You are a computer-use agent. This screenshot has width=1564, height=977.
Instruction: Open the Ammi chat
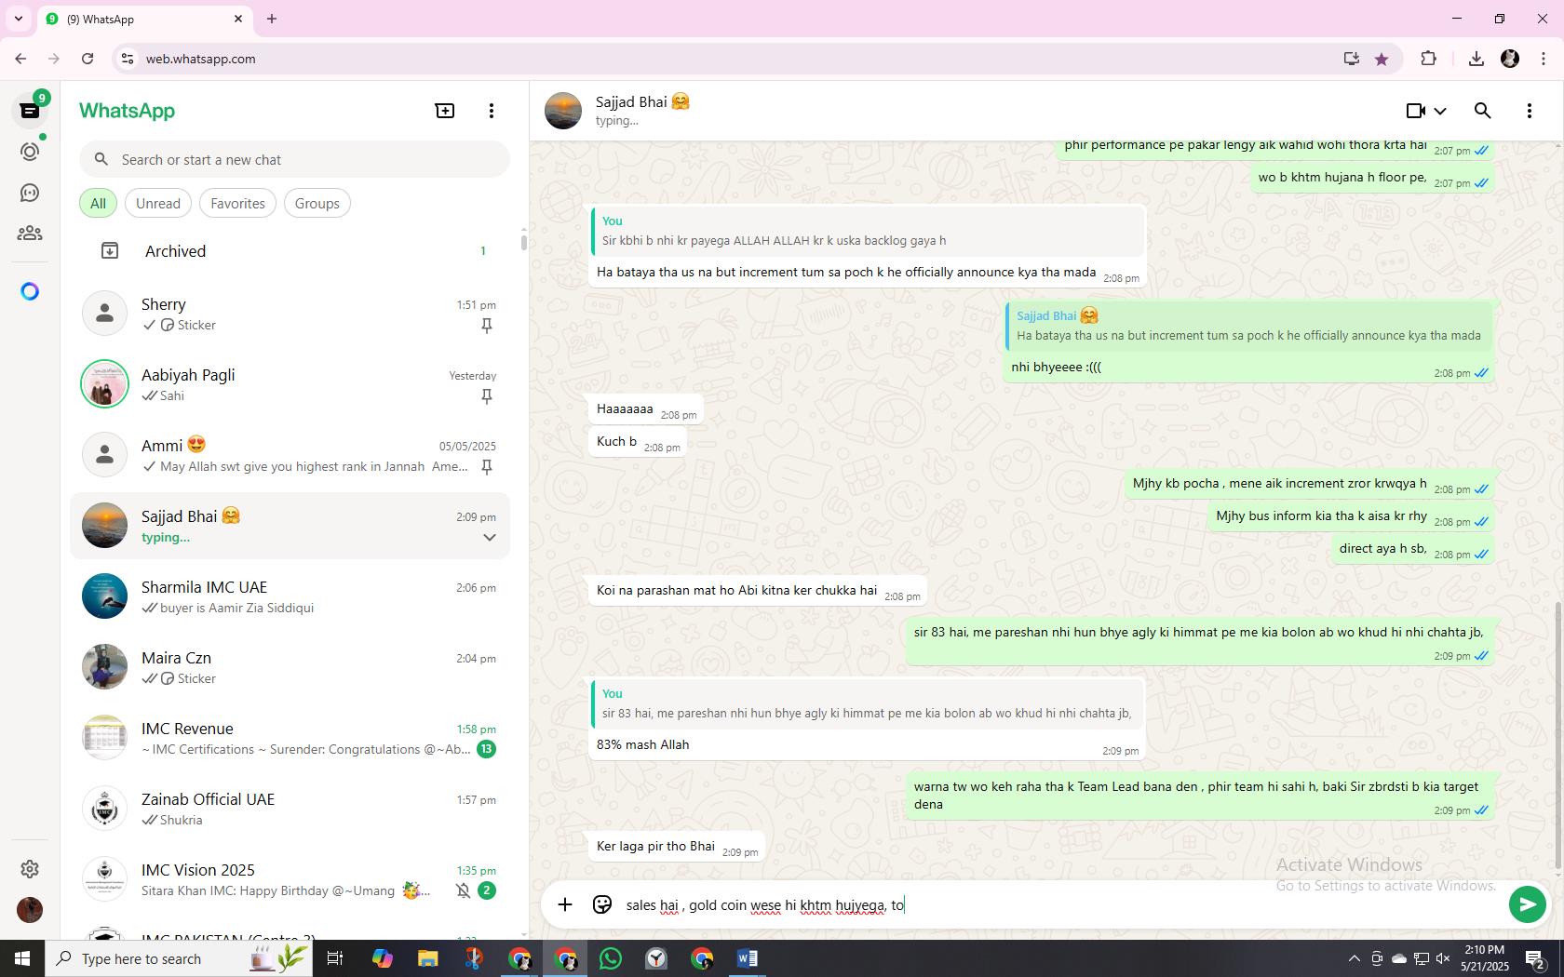(290, 455)
